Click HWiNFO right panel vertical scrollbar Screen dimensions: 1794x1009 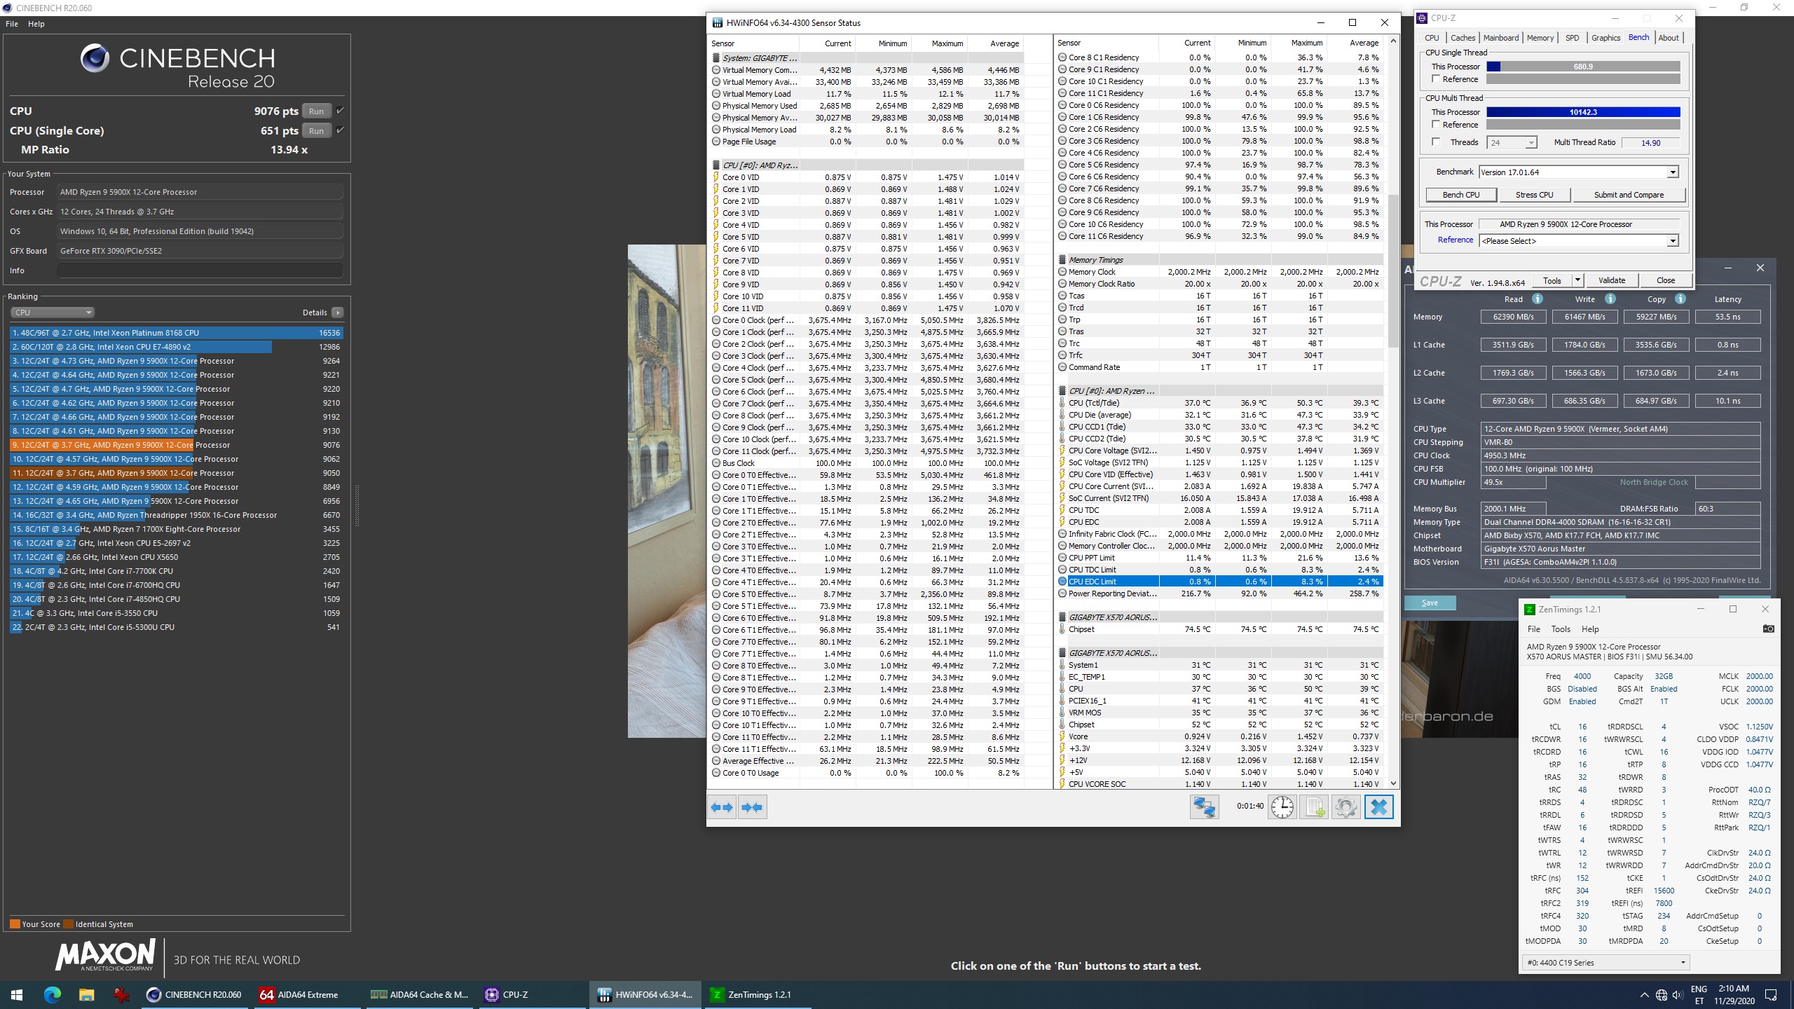[1393, 270]
